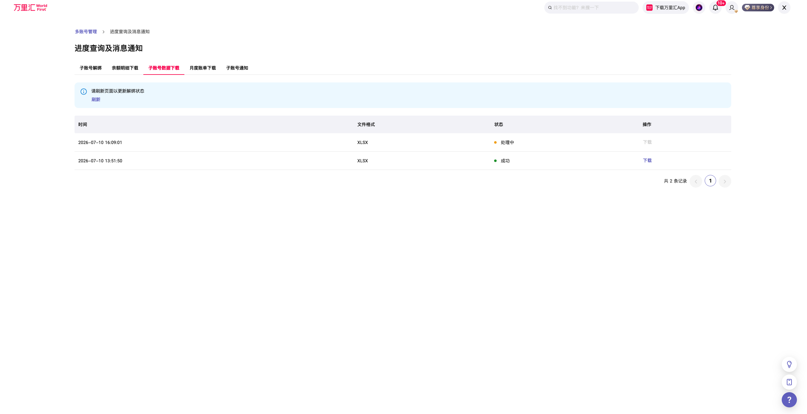The height and width of the screenshot is (414, 807).
Task: Go to 多账号管理 breadcrumb link
Action: pos(86,32)
